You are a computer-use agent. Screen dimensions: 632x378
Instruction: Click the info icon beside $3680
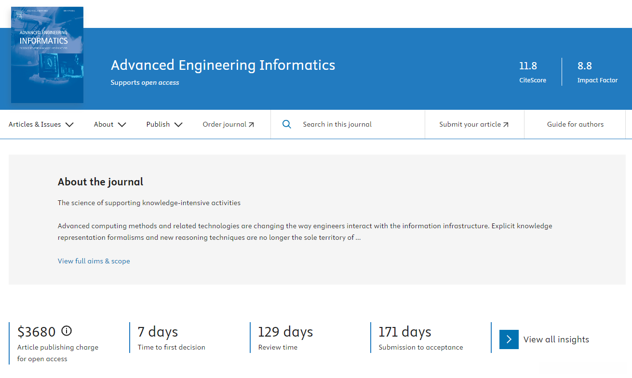67,331
